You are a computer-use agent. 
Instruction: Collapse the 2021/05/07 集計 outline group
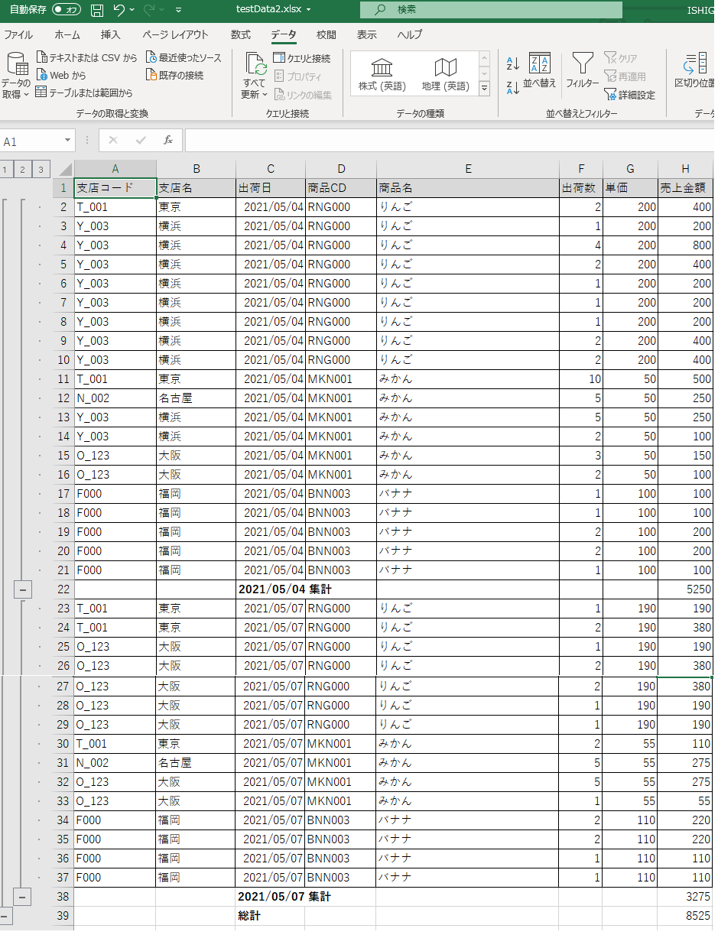pyautogui.click(x=22, y=896)
